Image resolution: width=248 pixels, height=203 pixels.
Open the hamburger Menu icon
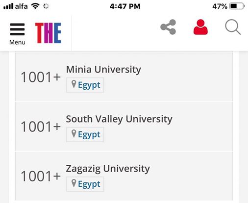(17, 29)
